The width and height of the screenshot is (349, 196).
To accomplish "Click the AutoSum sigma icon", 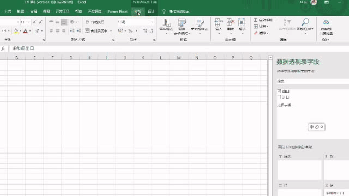I will pyautogui.click(x=256, y=20).
